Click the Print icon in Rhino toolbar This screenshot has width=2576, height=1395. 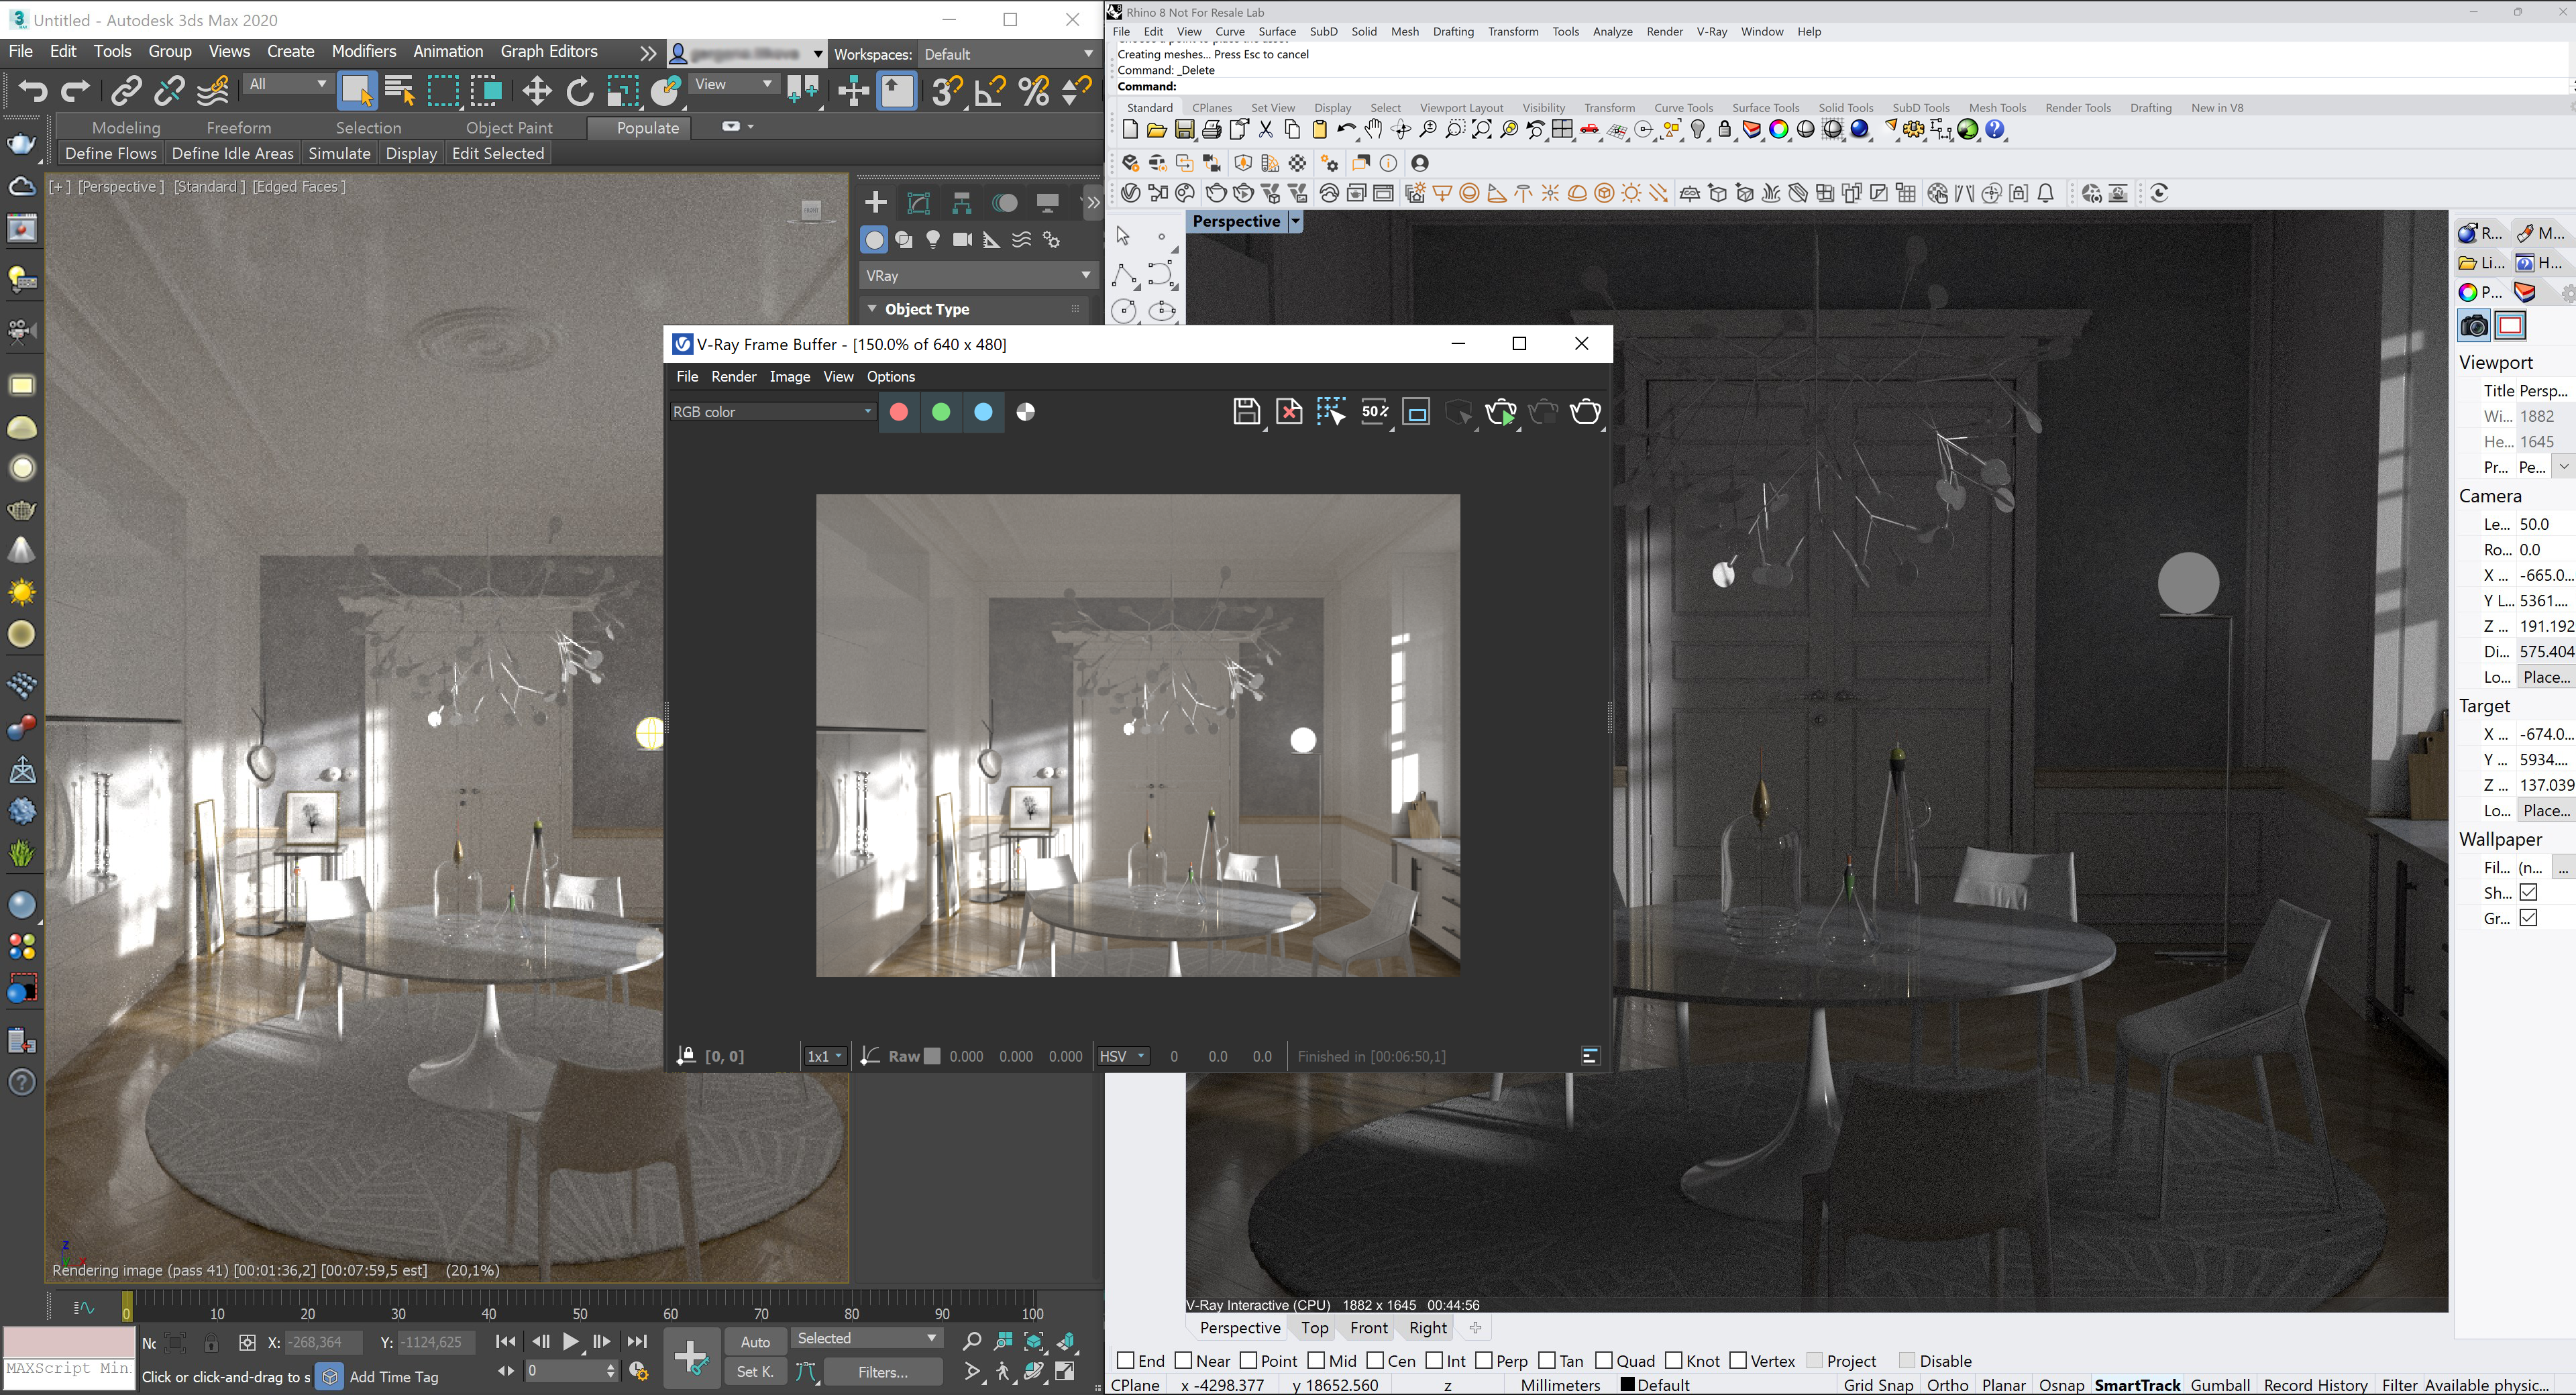1211,130
